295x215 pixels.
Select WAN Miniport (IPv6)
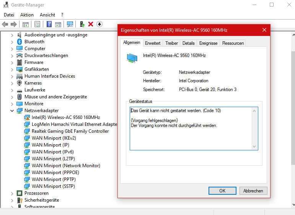tap(53, 152)
